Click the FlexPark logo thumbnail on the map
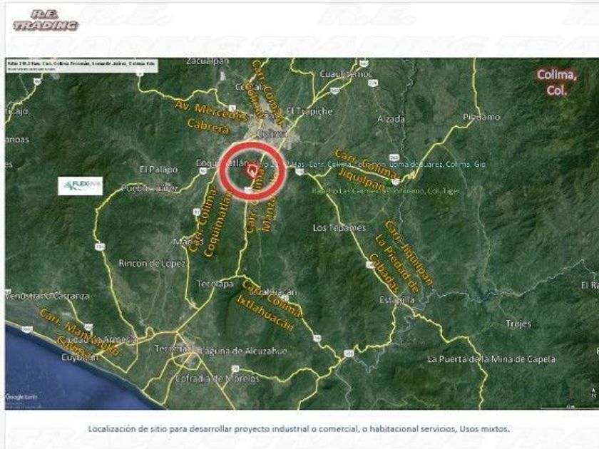The height and width of the screenshot is (449, 599). click(x=80, y=186)
